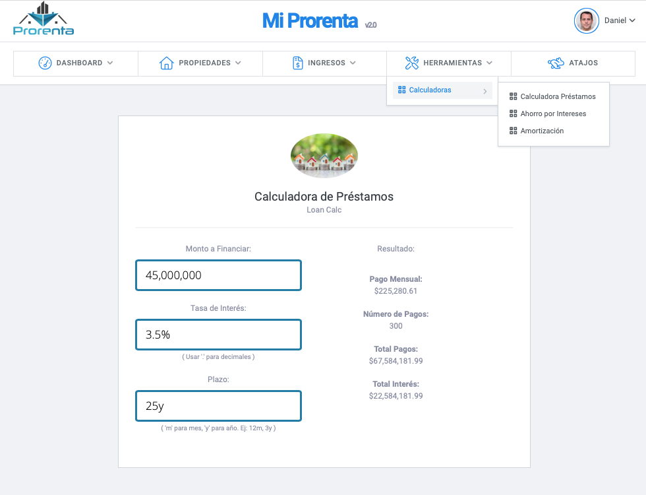Viewport: 646px width, 495px height.
Task: Click the Dashboard gauge icon
Action: tap(45, 63)
